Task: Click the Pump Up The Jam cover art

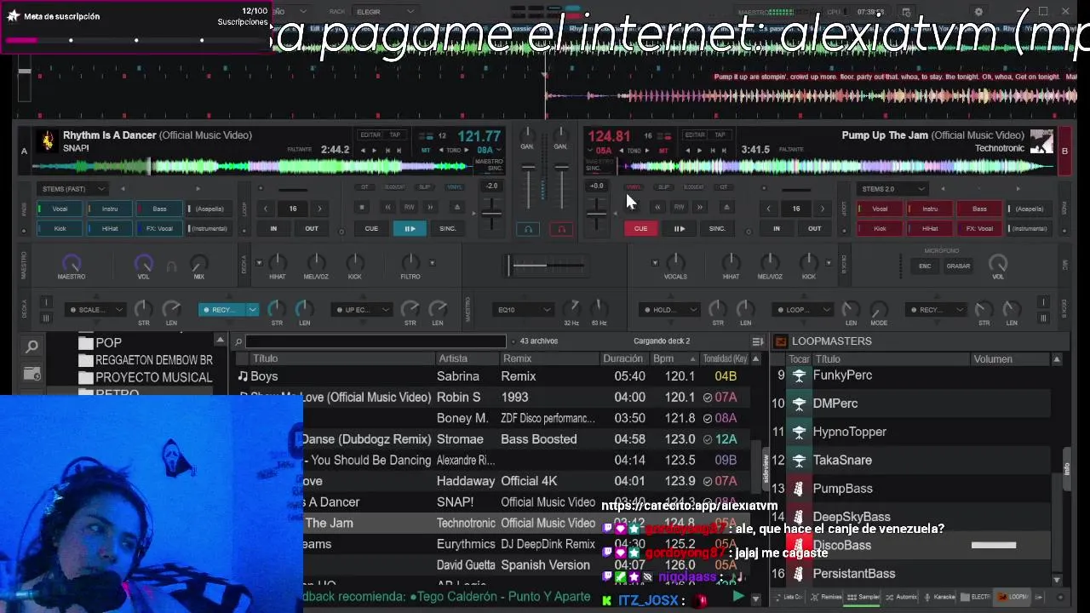Action: pyautogui.click(x=1041, y=140)
